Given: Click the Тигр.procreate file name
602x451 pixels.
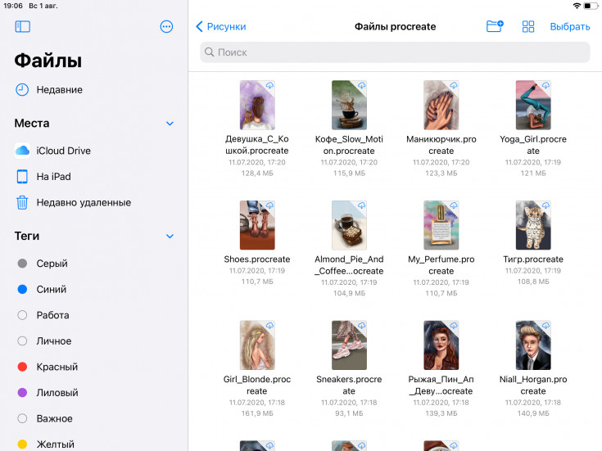Looking at the screenshot, I should pos(533,259).
